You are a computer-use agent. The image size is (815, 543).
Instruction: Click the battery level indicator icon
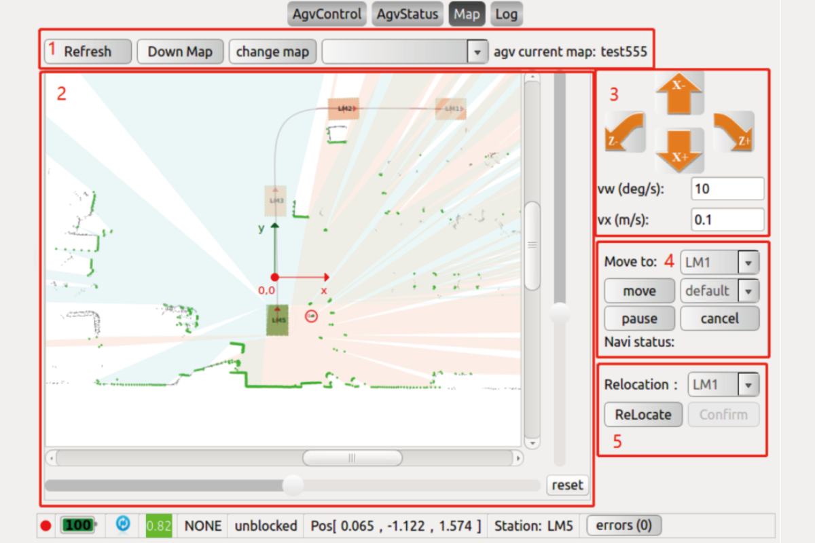click(x=78, y=525)
